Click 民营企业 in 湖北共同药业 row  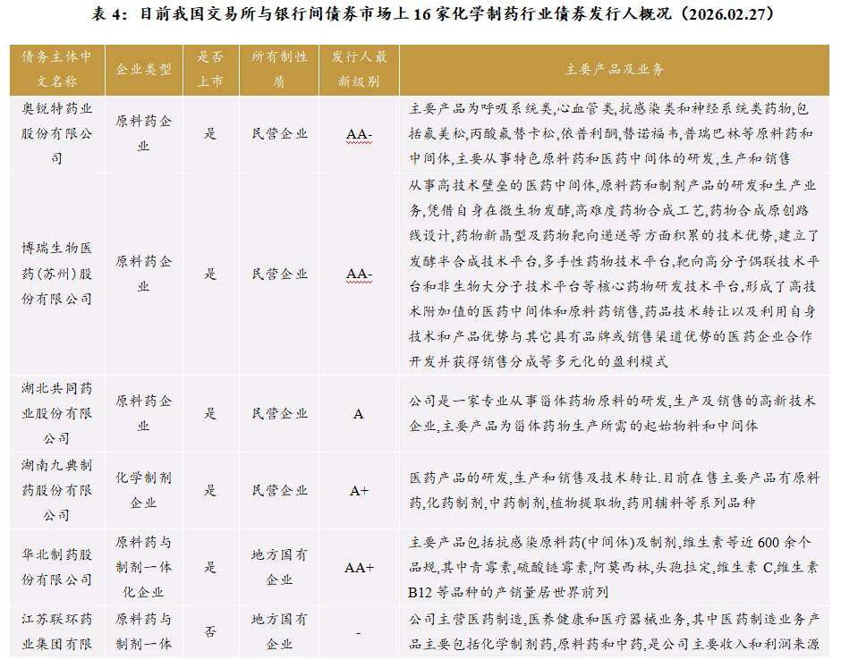(279, 413)
